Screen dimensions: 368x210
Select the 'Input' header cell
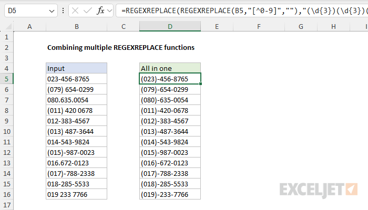(77, 68)
